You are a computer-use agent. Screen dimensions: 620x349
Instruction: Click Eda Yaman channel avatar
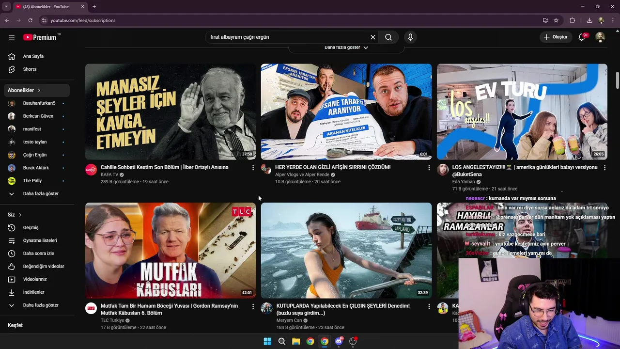[x=443, y=169]
